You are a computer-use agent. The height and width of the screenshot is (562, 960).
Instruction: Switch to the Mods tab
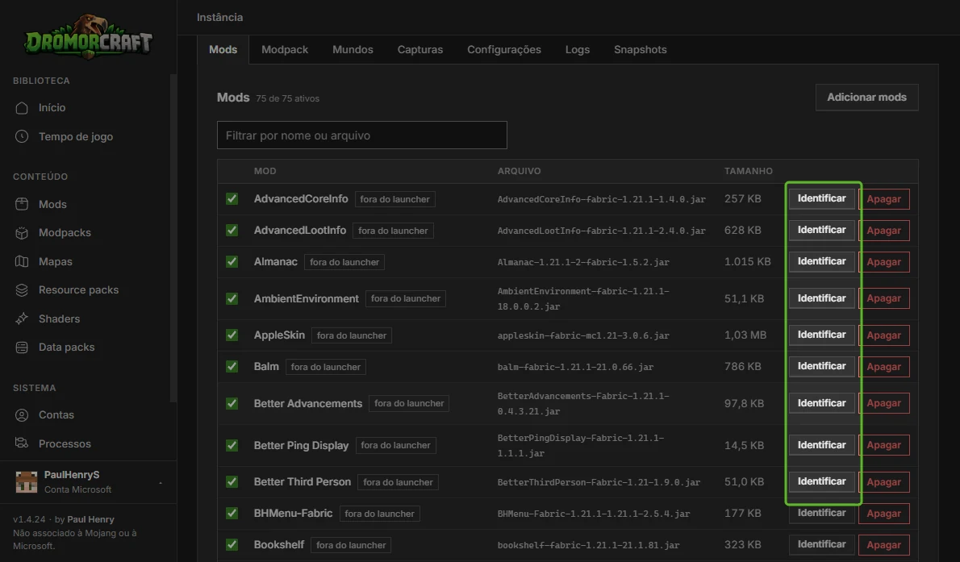[x=223, y=50]
